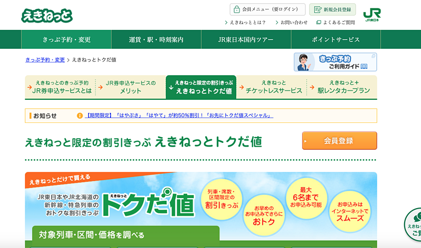421x248 pixels.
Task: Select きっぷ予約・変更 in the main navigation
Action: pyautogui.click(x=66, y=39)
